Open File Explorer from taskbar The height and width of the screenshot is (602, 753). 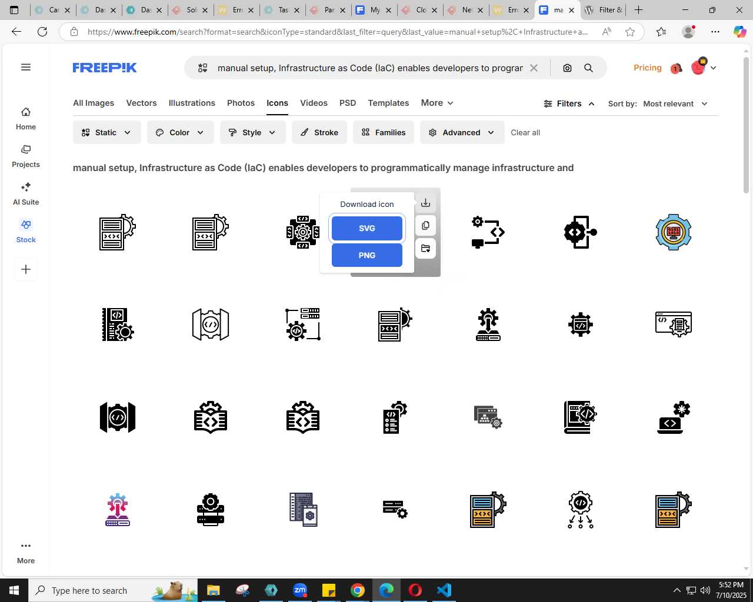(213, 590)
